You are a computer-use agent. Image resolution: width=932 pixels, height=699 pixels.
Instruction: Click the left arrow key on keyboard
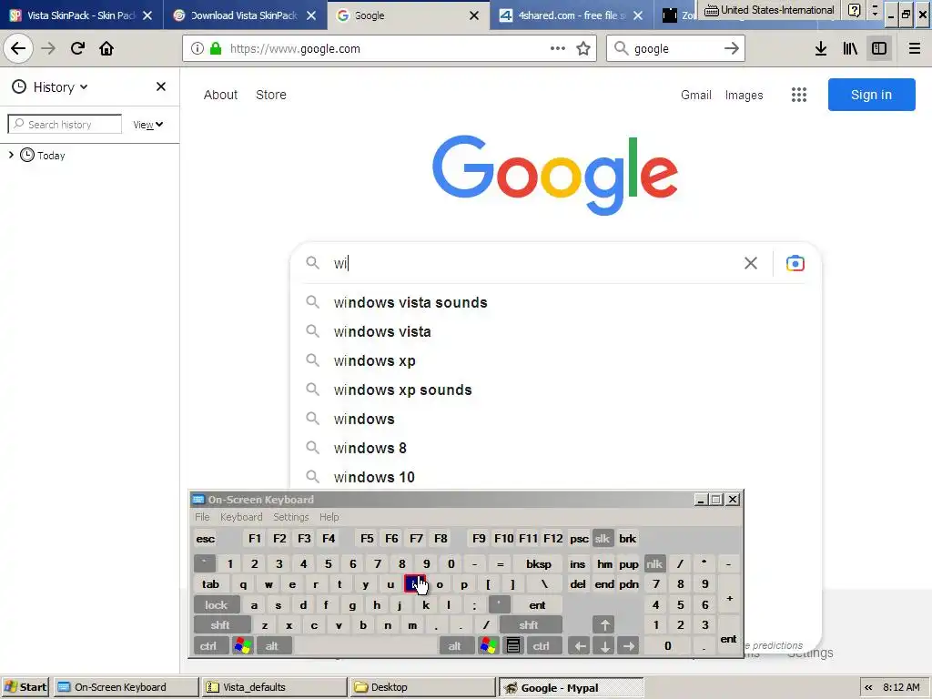[x=579, y=645]
